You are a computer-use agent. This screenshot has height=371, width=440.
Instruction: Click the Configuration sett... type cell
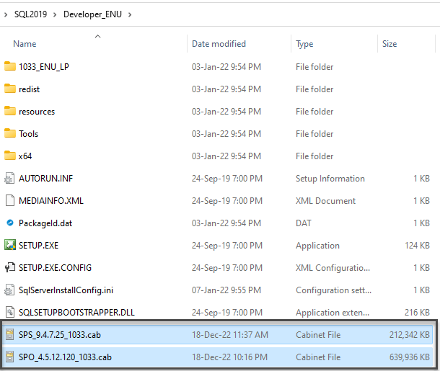click(x=334, y=290)
